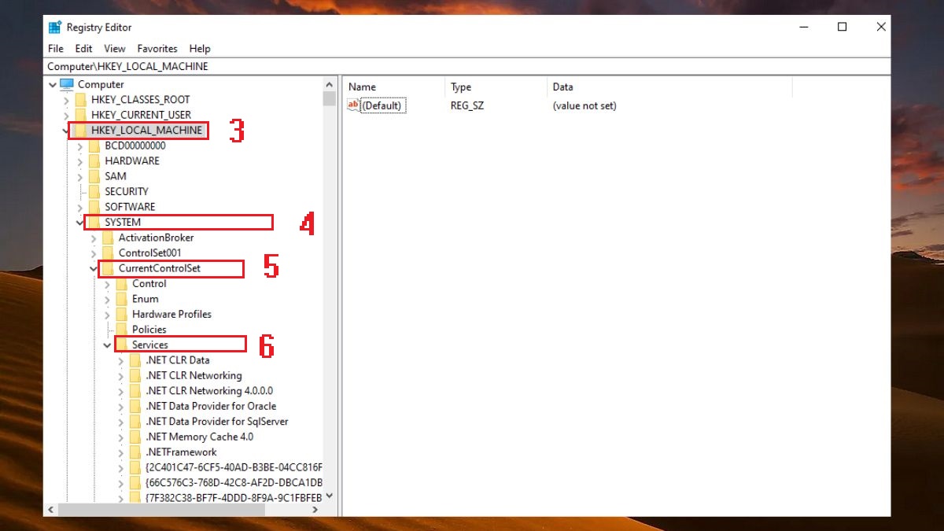The height and width of the screenshot is (531, 944).
Task: Select the Services key label
Action: coord(149,345)
